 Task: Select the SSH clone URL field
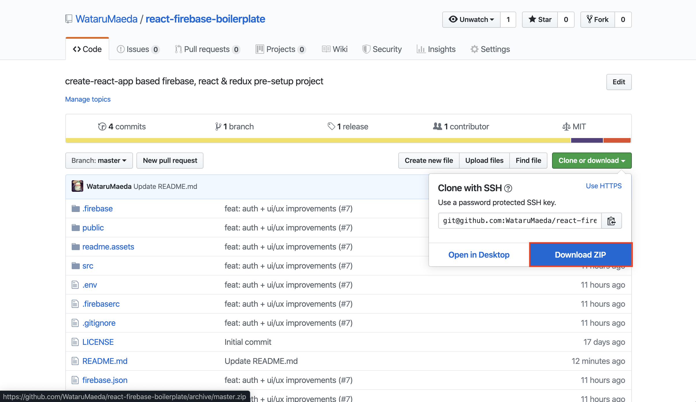(x=520, y=221)
